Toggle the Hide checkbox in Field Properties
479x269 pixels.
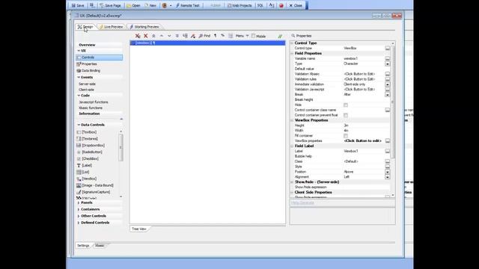(346, 105)
